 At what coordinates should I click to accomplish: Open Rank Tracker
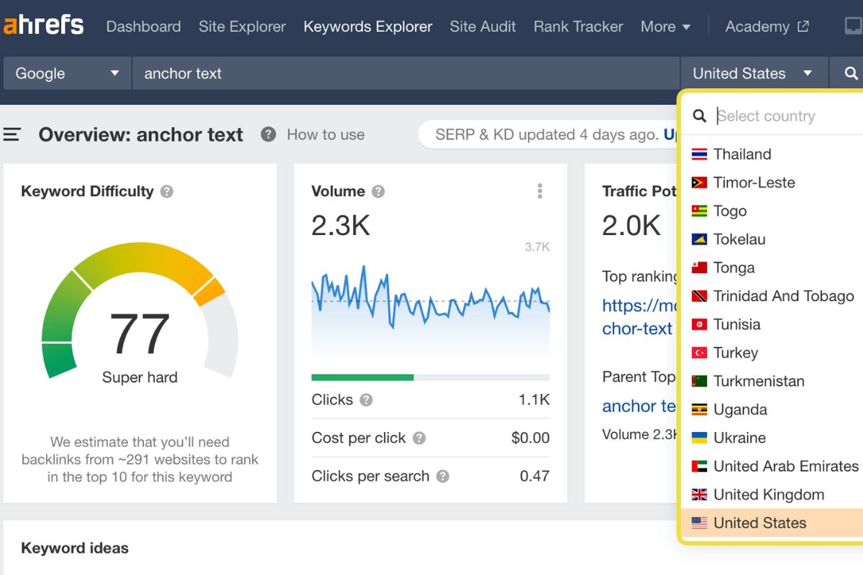pyautogui.click(x=578, y=27)
